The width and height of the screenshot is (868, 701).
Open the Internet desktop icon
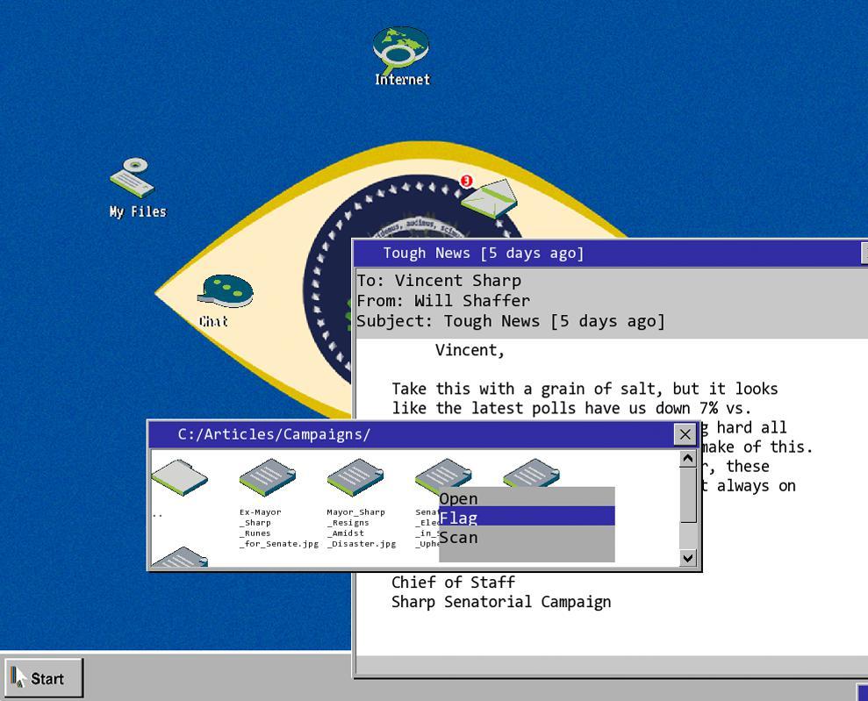401,56
